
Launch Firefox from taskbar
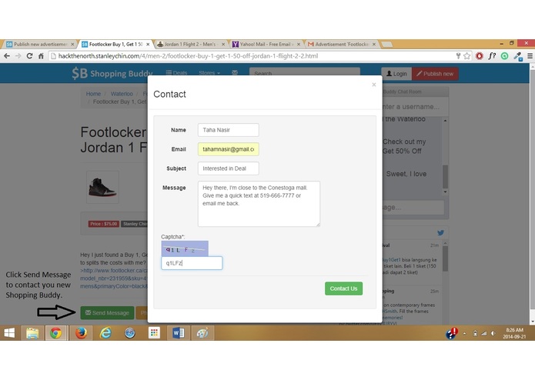pyautogui.click(x=81, y=333)
